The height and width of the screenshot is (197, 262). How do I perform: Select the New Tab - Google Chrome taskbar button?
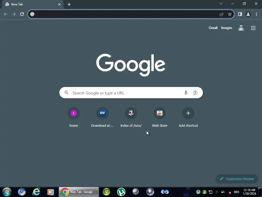(x=79, y=192)
